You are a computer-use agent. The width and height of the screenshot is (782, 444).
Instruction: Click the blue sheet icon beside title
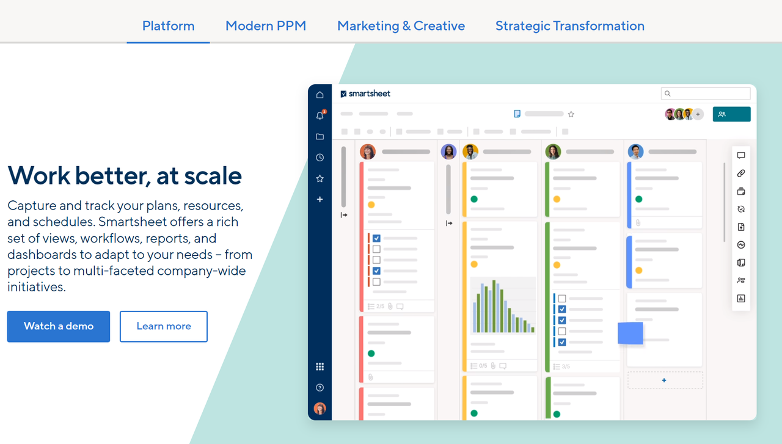517,114
